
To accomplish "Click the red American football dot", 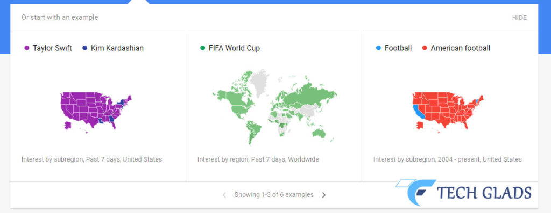I will click(425, 48).
